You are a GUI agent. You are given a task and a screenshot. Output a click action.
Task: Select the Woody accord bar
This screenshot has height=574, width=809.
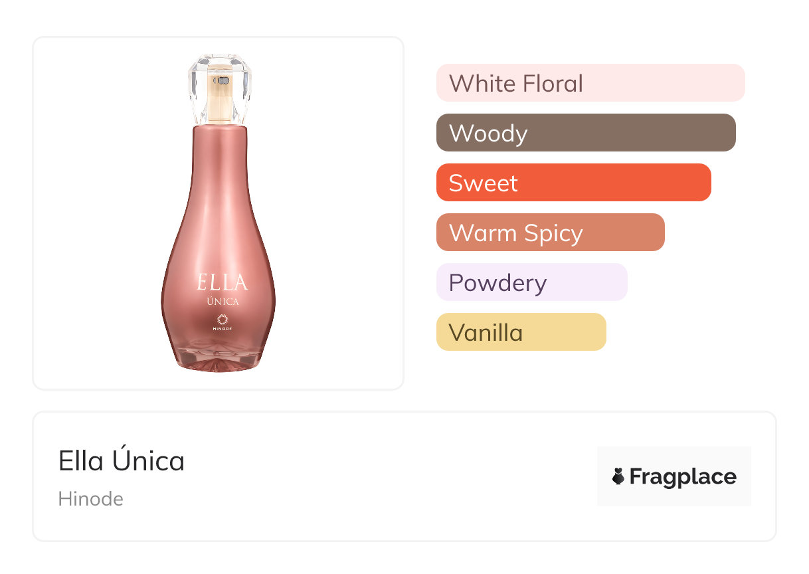[585, 133]
